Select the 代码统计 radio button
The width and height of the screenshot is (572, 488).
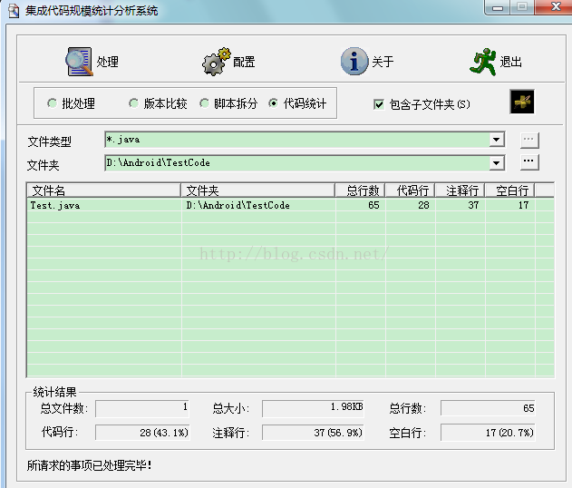pos(273,104)
